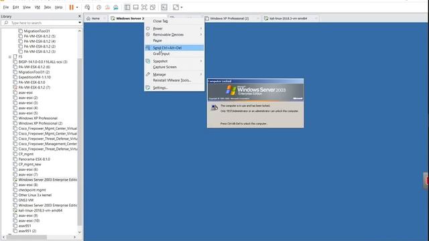Select checkpoint mgmt in library
This screenshot has width=429, height=241.
32,190
